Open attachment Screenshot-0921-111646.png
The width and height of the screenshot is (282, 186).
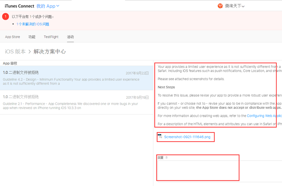tap(187, 137)
